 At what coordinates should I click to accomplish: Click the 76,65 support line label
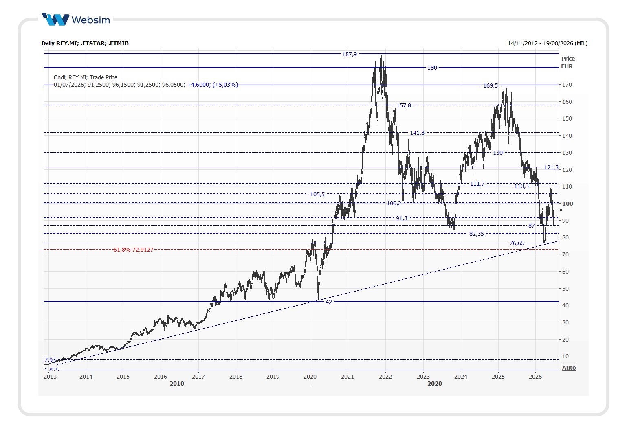pos(517,243)
